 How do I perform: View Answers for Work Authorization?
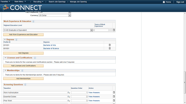[94, 92]
